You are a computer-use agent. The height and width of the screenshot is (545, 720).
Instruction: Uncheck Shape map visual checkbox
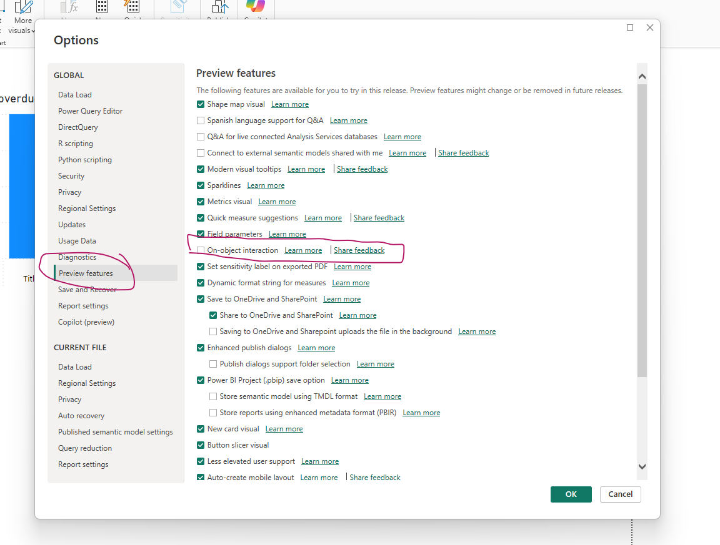click(x=201, y=104)
